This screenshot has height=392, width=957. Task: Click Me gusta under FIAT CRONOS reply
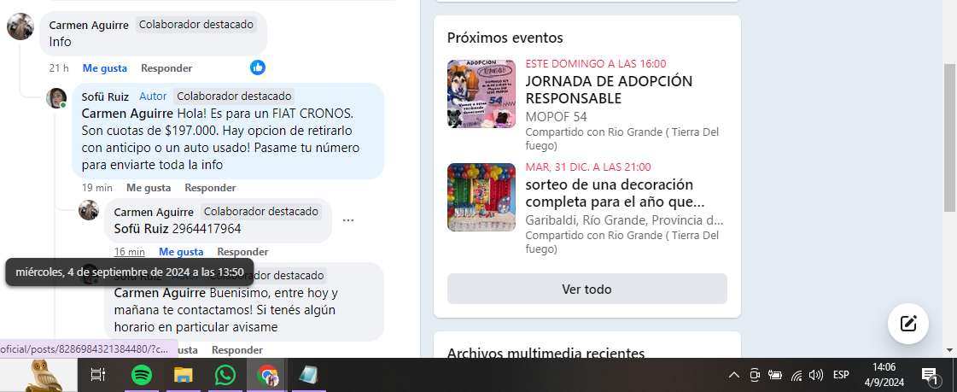coord(149,188)
